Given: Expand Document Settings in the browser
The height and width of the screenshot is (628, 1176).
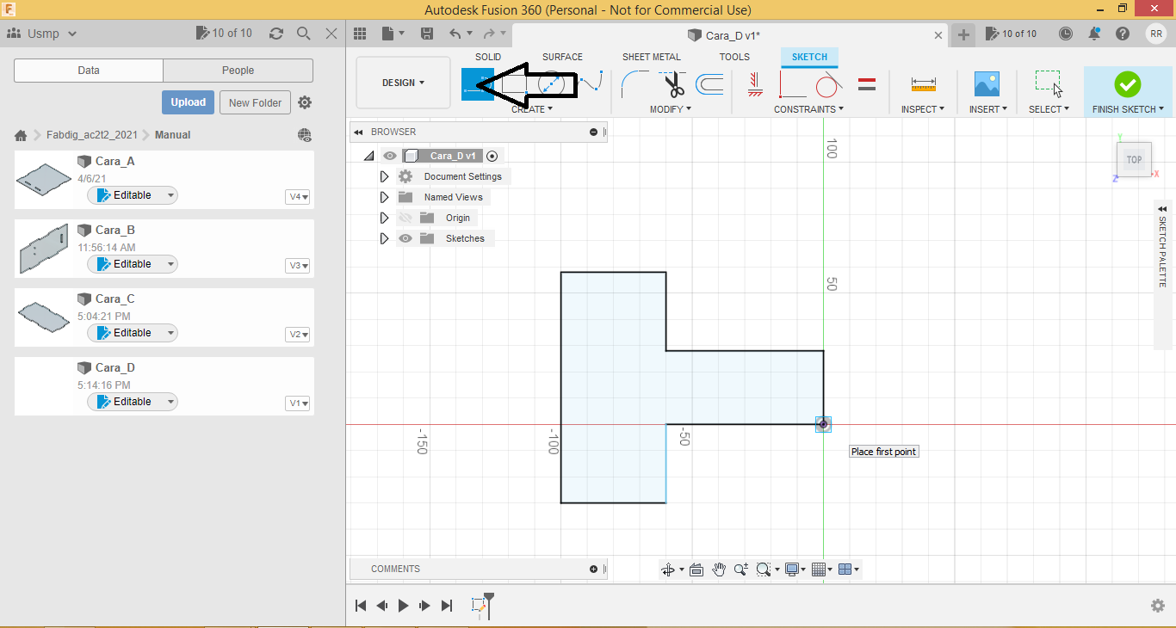Looking at the screenshot, I should pos(384,176).
